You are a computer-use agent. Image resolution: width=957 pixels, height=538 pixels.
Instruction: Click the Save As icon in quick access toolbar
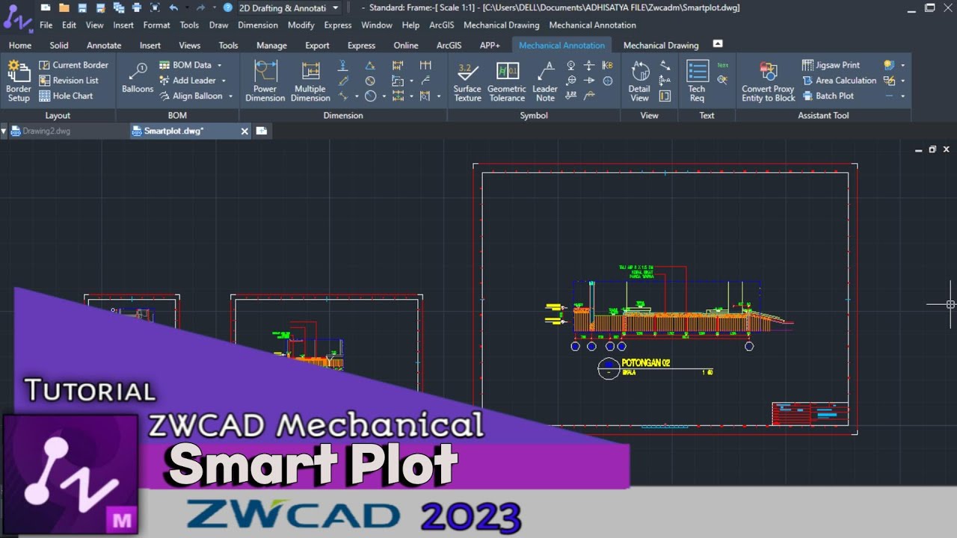pos(100,7)
